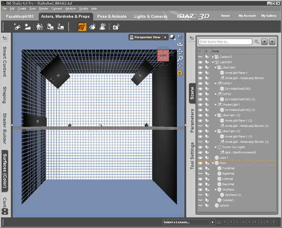Click the camera render icon in toolbar
This screenshot has width=282, height=228.
pos(116,27)
